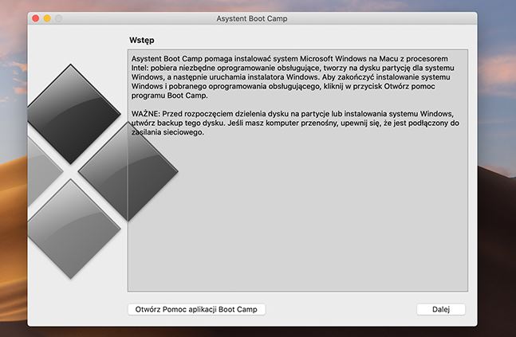Image resolution: width=516 pixels, height=337 pixels.
Task: Minimize the Asystent Boot Camp window
Action: coord(47,18)
